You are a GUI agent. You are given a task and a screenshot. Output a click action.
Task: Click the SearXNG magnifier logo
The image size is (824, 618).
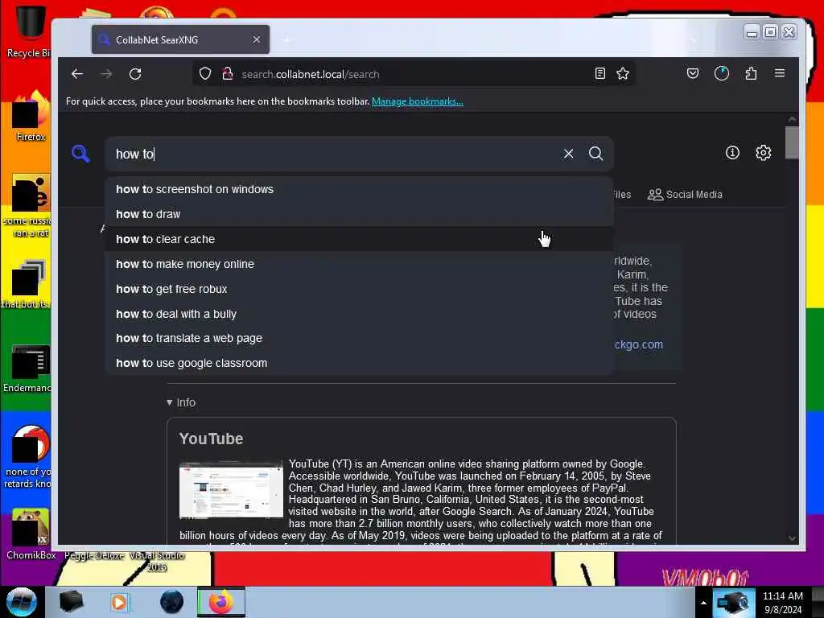tap(80, 154)
